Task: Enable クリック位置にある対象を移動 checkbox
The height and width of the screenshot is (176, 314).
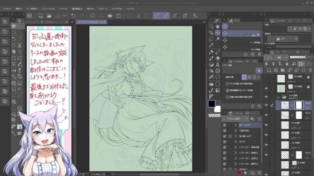Action: [227, 84]
